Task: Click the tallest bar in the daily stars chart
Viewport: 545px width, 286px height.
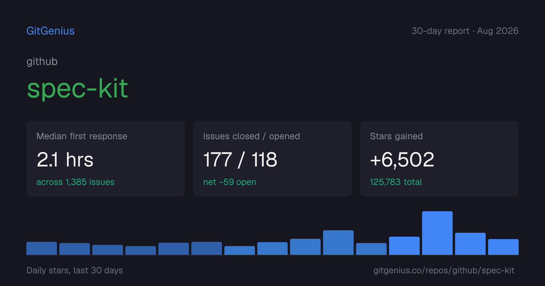Action: (437, 233)
